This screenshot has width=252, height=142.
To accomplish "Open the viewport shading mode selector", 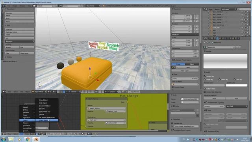I will pyautogui.click(x=49, y=92).
